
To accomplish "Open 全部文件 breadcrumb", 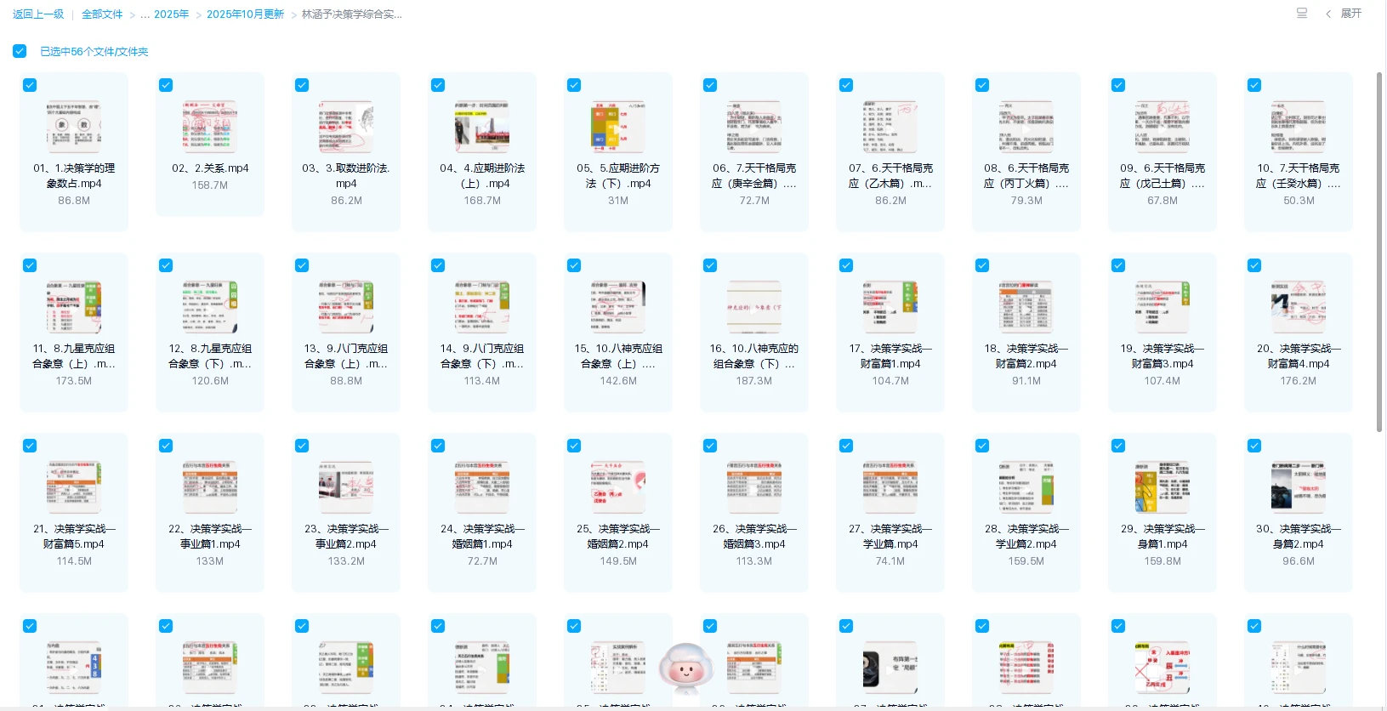I will click(x=102, y=14).
